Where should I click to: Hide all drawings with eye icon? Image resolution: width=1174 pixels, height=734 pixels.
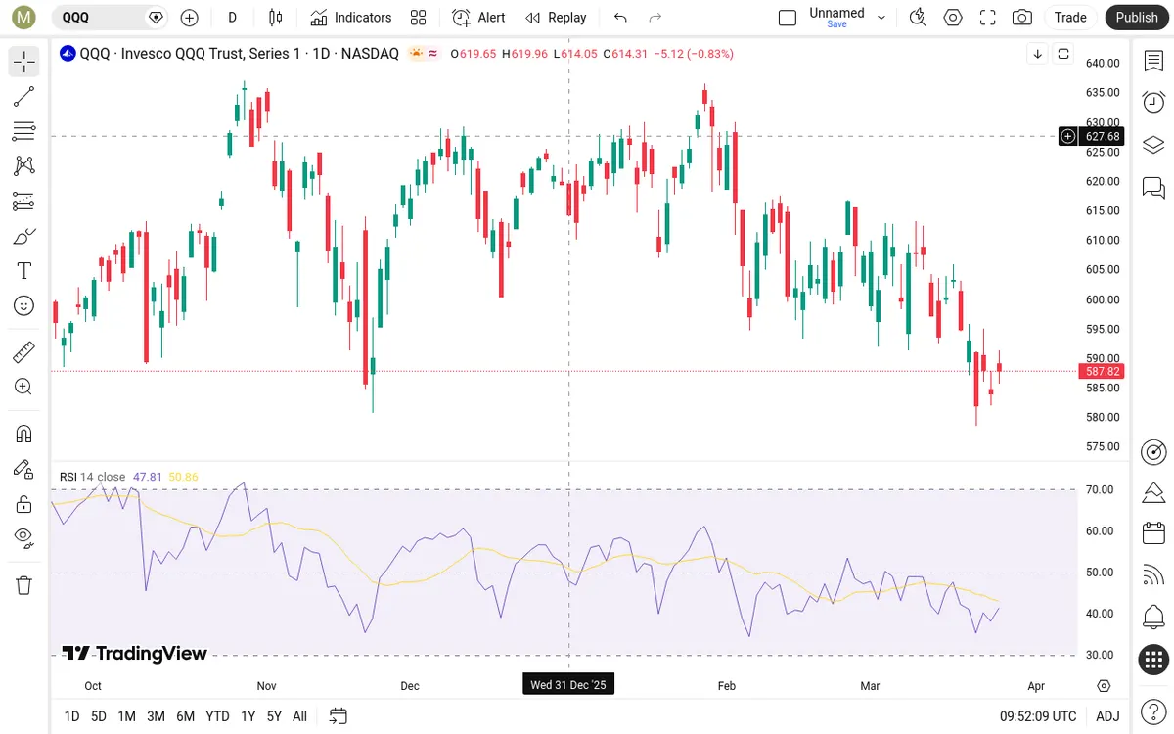24,538
